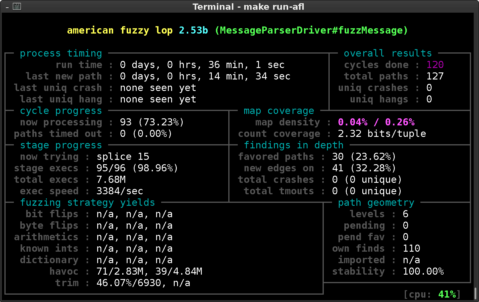Image resolution: width=479 pixels, height=302 pixels.
Task: Click total tmouts value '0 (0 unique)'
Action: pos(367,191)
